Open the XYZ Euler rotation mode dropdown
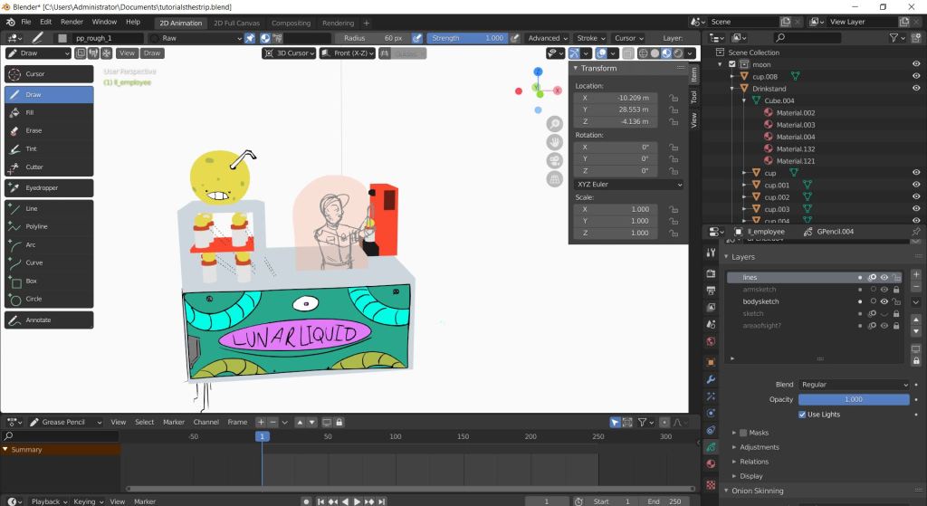Viewport: 927px width, 506px height. [629, 184]
